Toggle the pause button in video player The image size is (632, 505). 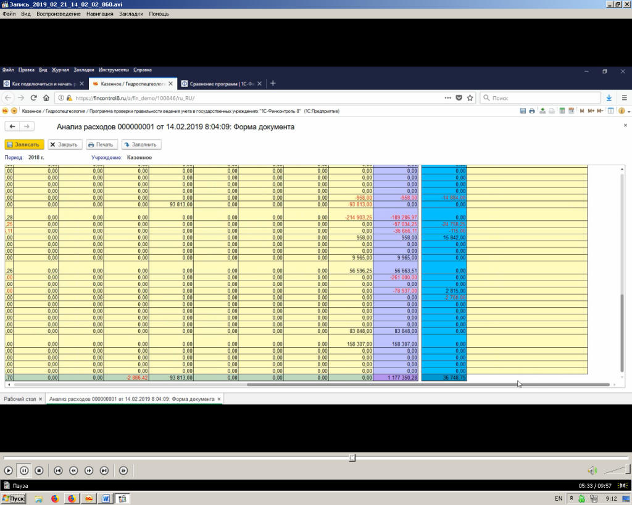[x=23, y=470]
